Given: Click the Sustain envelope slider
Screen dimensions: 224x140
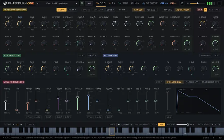Looking at the screenshot, I should tap(77, 101).
